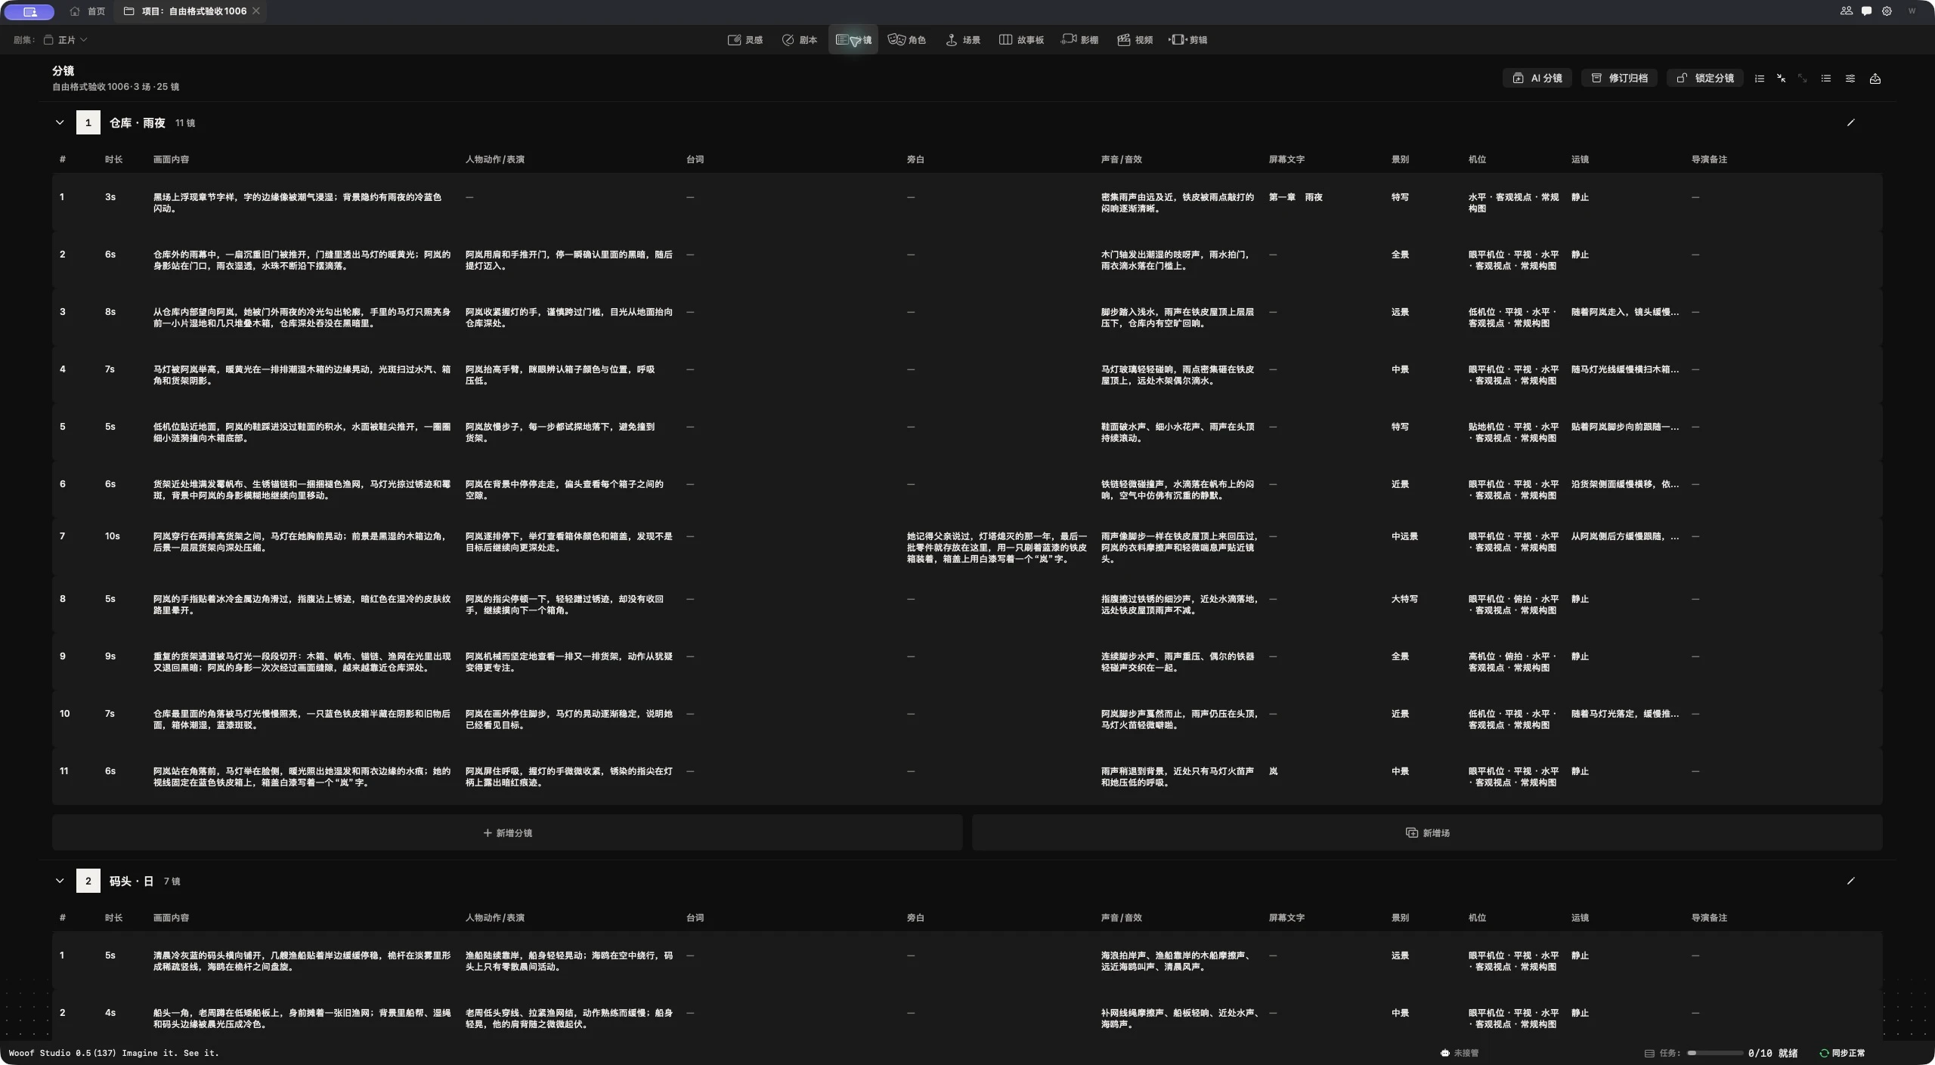Go to the 影棚 studio tab
This screenshot has height=1065, width=1935.
click(x=1079, y=40)
